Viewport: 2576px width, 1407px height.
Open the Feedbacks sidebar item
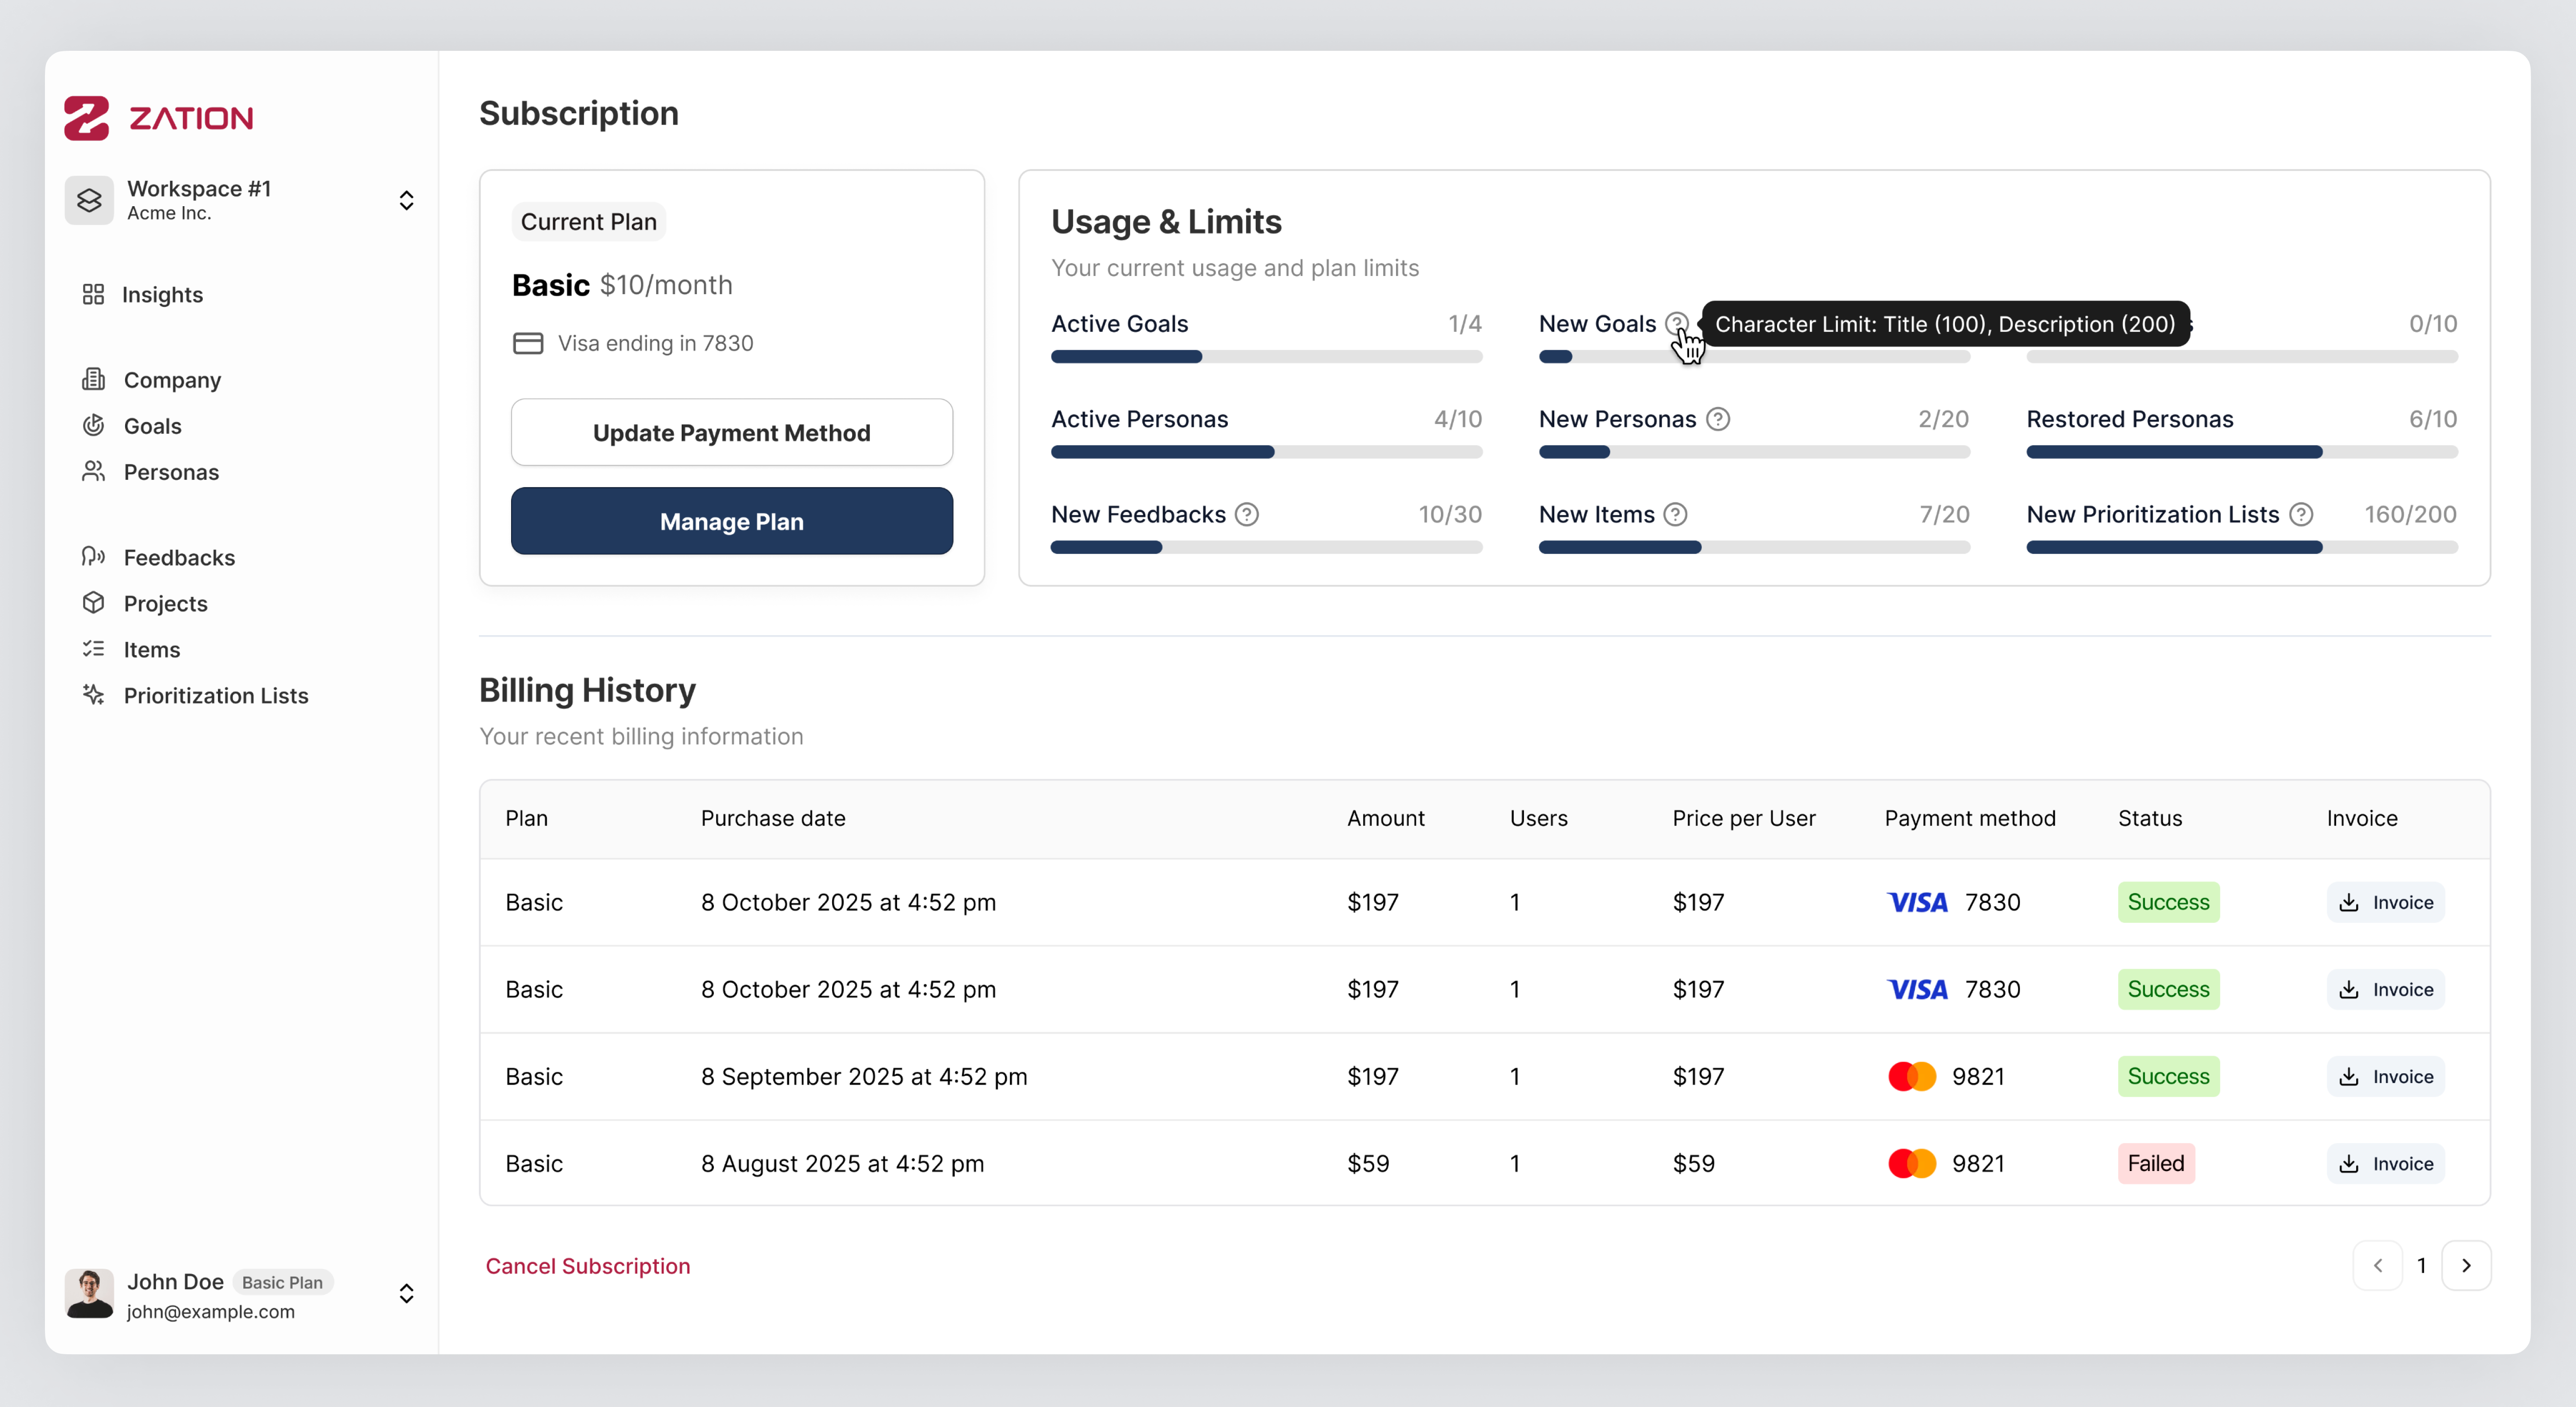click(179, 558)
